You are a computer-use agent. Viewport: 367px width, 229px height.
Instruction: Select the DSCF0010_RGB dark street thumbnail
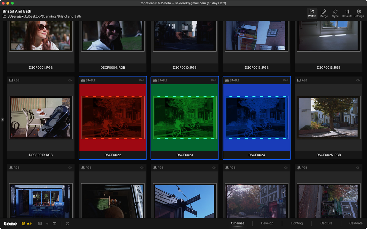click(x=185, y=36)
